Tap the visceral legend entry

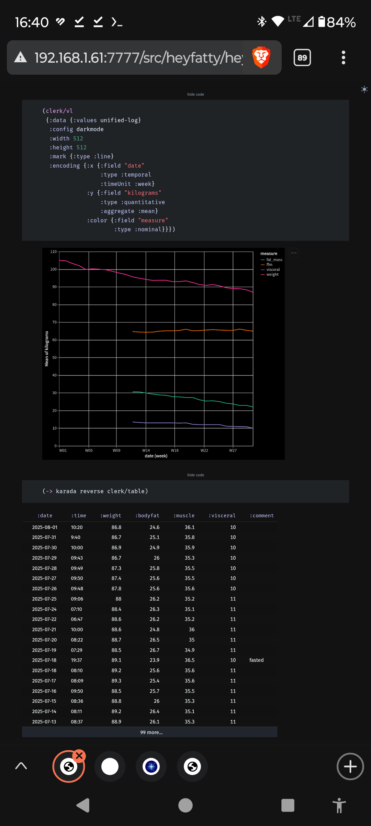click(x=270, y=269)
